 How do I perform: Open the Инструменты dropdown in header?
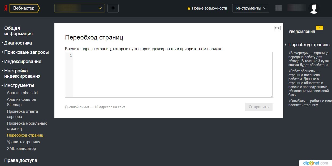[x=251, y=8]
